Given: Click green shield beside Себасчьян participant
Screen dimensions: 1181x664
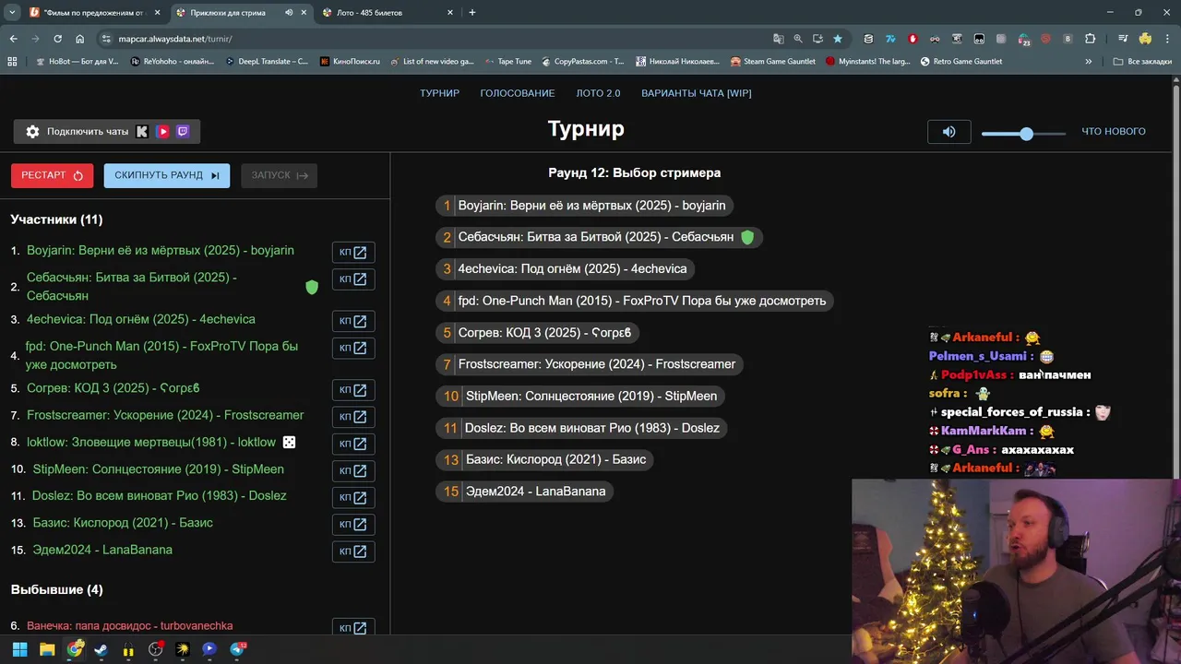Looking at the screenshot, I should [312, 287].
